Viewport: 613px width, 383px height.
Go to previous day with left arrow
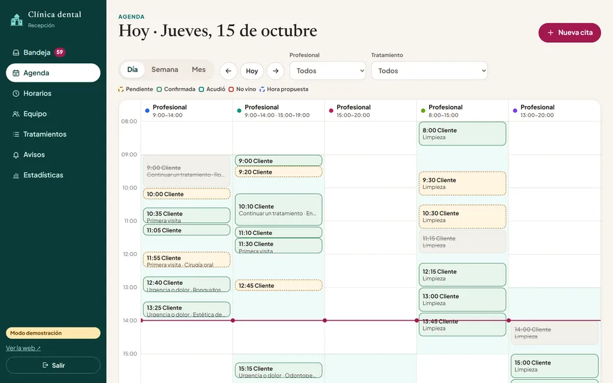229,71
